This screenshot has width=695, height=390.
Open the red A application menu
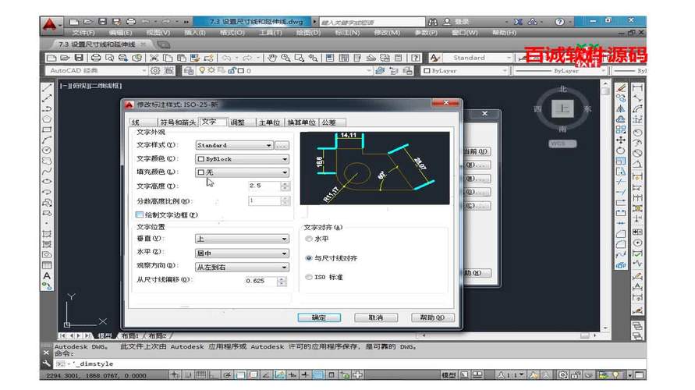click(50, 25)
